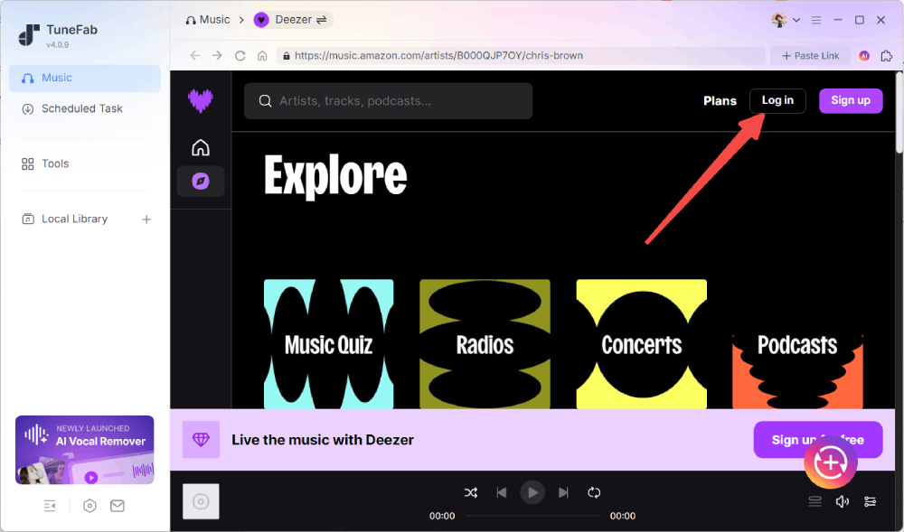
Task: Open the AI assistant icon in toolbar
Action: click(x=864, y=56)
